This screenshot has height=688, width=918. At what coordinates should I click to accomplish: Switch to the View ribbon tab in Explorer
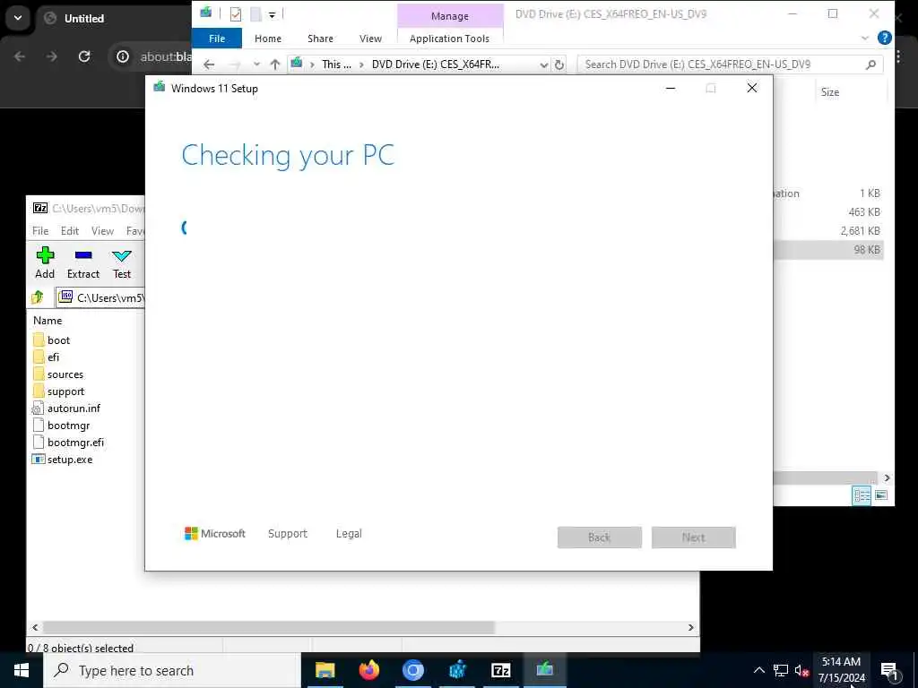click(x=370, y=39)
